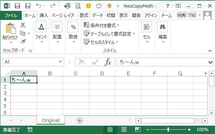The height and width of the screenshot is (134, 215).
Task: Switch to Normal view
Action: 110,129
